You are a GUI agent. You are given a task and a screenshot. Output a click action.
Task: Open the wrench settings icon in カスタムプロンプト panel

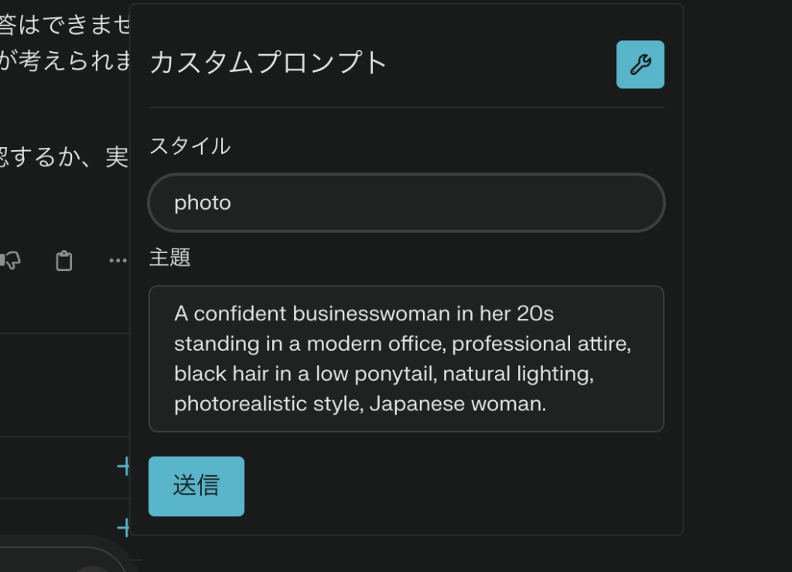pos(640,64)
